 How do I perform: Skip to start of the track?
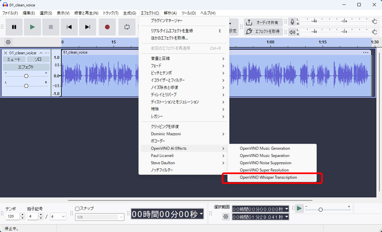[x=69, y=27]
